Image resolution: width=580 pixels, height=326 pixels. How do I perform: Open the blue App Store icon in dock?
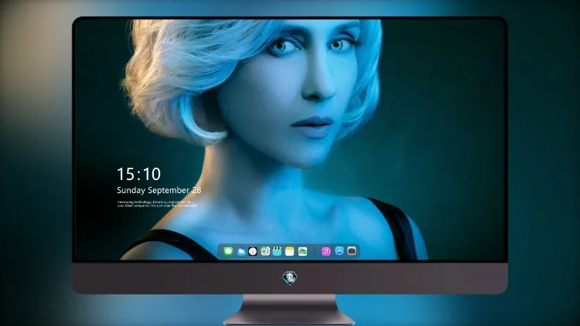339,251
